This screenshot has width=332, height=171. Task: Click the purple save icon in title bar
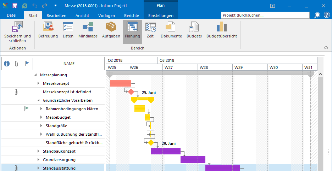[15, 6]
